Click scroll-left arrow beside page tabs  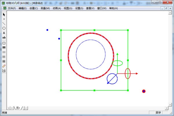click(x=26, y=108)
